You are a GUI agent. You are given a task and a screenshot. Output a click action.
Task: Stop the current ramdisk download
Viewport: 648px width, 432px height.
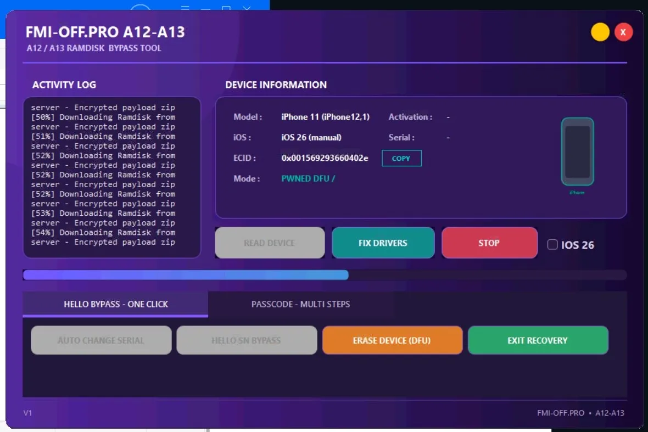pos(489,243)
